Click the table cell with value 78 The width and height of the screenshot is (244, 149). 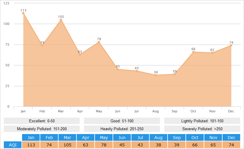pos(104,145)
